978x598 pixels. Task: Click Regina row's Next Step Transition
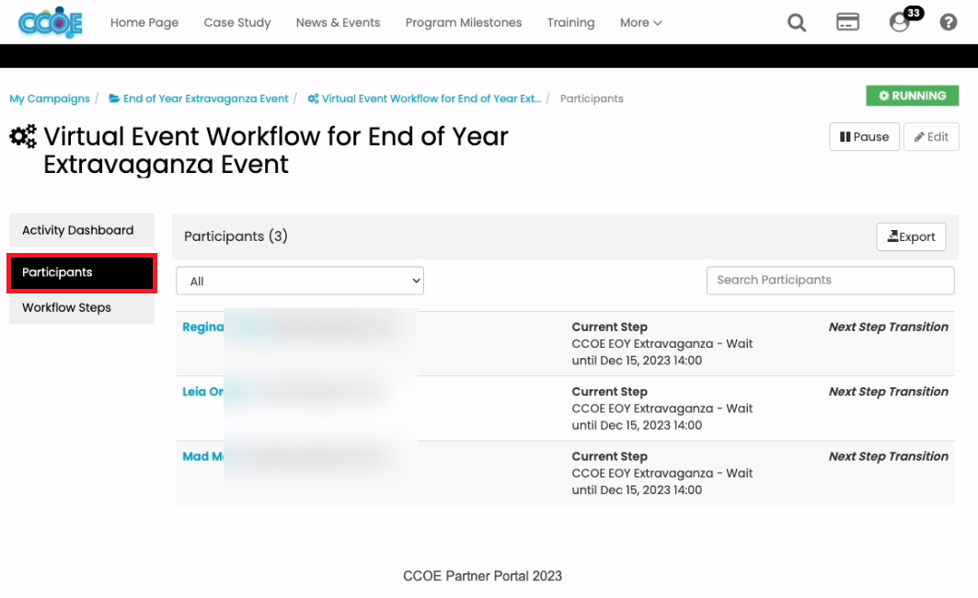coord(888,327)
